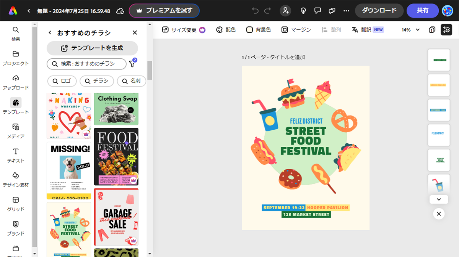The image size is (459, 257).
Task: Open the ブランド panel
Action: (15, 228)
